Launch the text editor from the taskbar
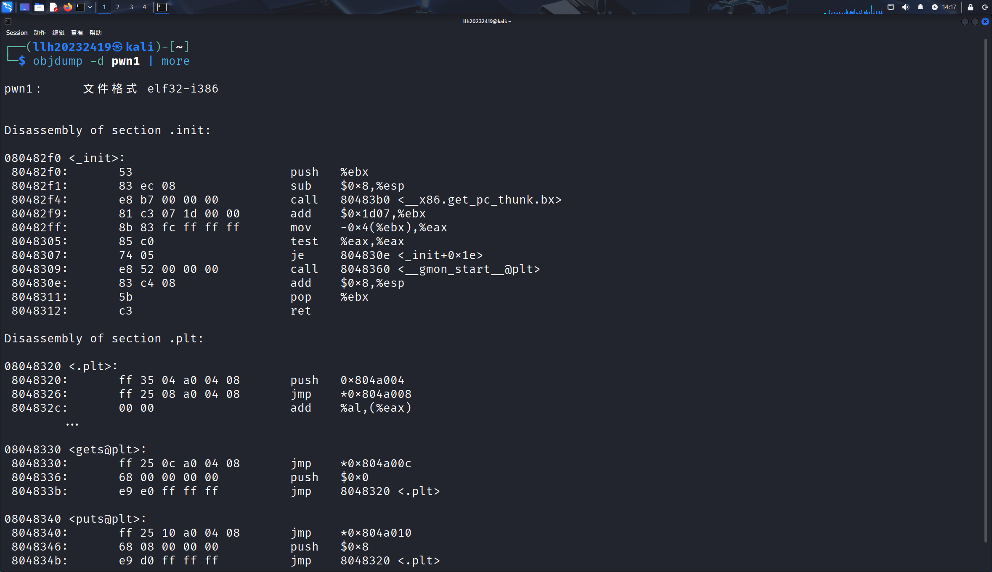This screenshot has width=992, height=572. [53, 7]
